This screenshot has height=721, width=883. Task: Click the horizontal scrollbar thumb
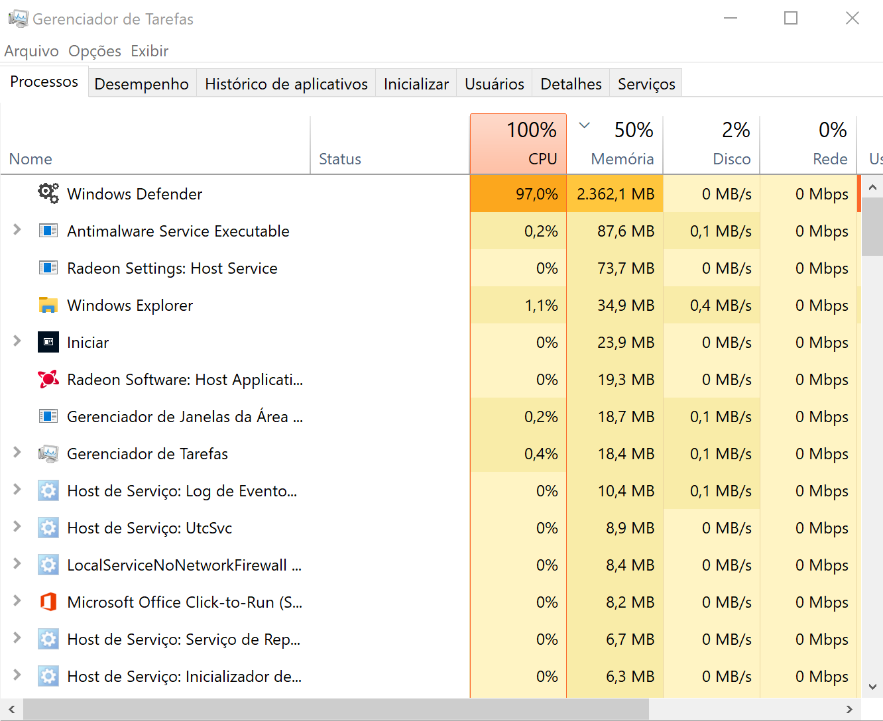click(336, 710)
